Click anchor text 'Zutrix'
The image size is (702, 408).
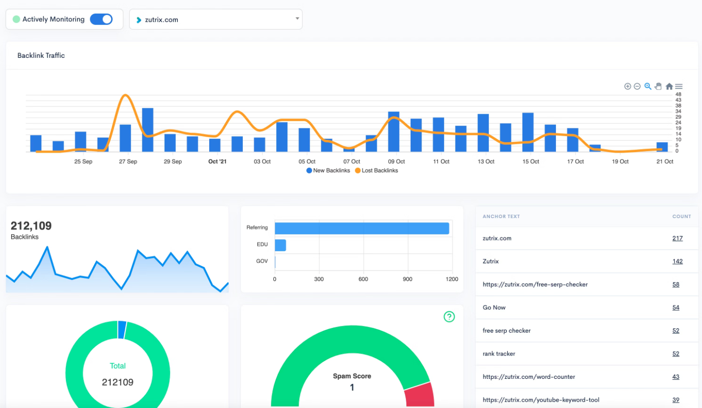pos(491,261)
